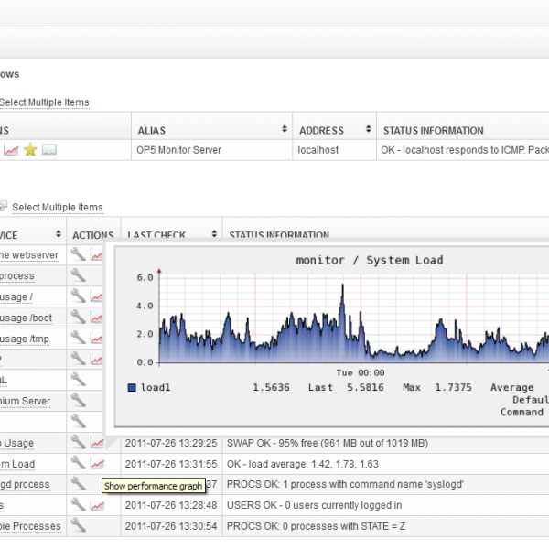Click the blue load1 legend swatch
This screenshot has width=549, height=549.
tap(133, 387)
